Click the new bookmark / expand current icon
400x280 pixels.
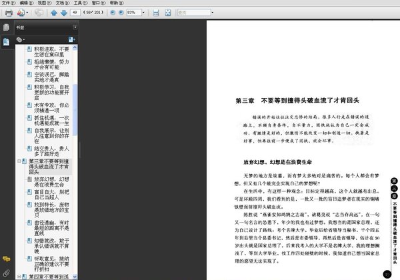pyautogui.click(x=72, y=39)
